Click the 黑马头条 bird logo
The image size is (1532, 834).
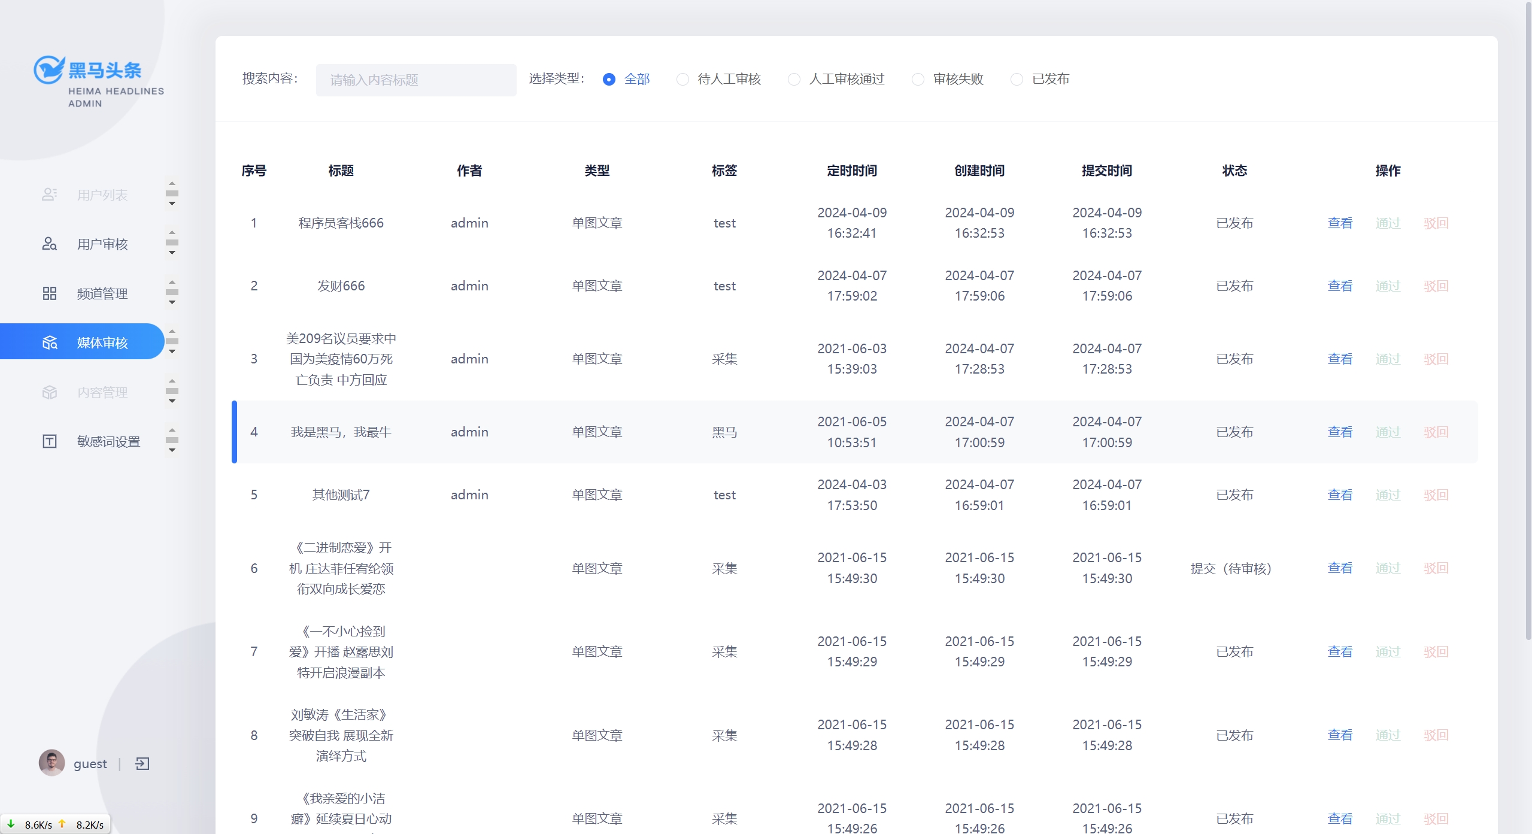(x=48, y=70)
